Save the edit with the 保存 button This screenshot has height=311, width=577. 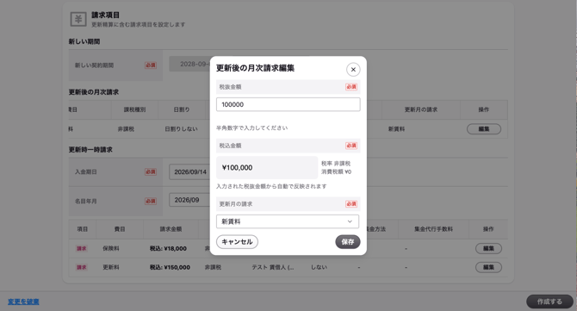click(x=347, y=242)
